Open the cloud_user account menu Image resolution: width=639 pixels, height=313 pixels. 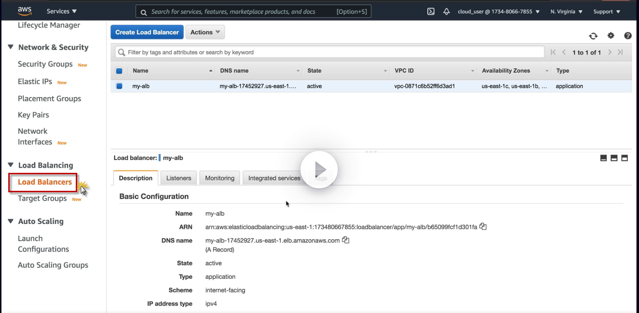499,11
